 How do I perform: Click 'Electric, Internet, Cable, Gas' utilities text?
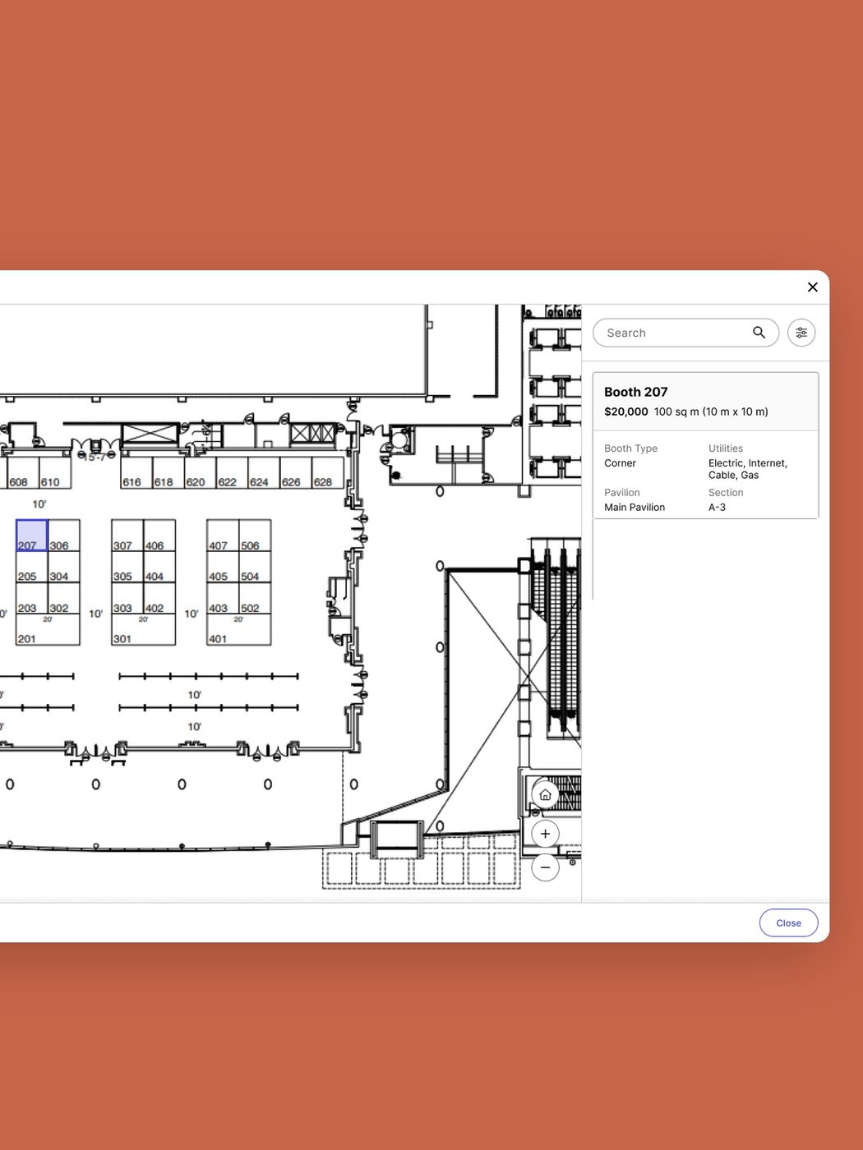[748, 469]
